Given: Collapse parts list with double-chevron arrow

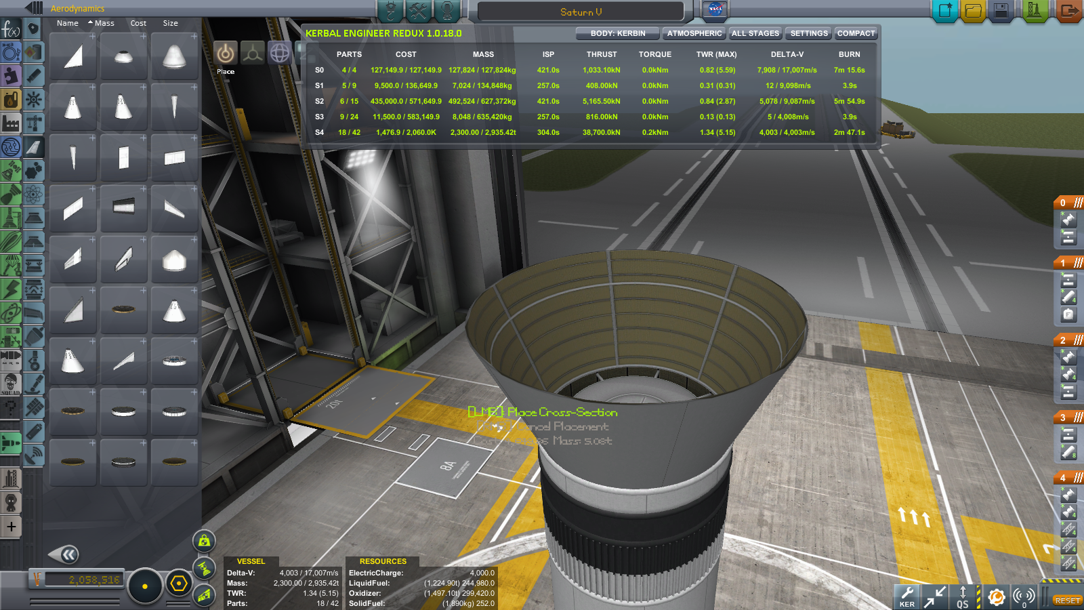Looking at the screenshot, I should [x=66, y=555].
